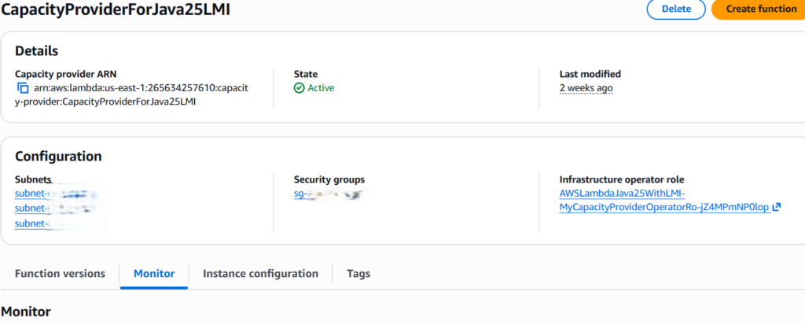Viewport: 805px width, 325px height.
Task: Switch to Instance configuration tab
Action: (x=260, y=274)
